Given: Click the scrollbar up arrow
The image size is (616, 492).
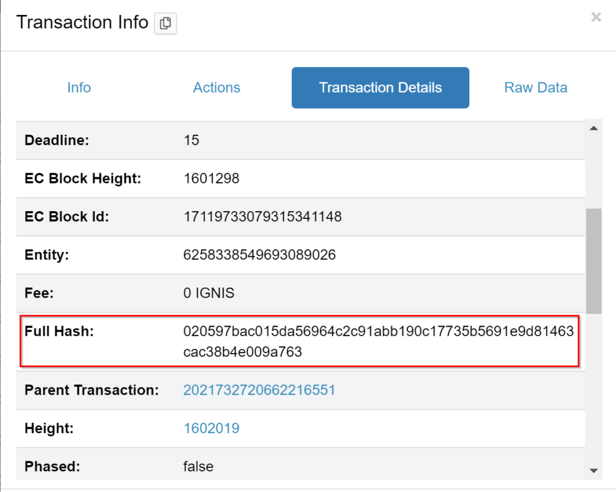Looking at the screenshot, I should tap(594, 128).
